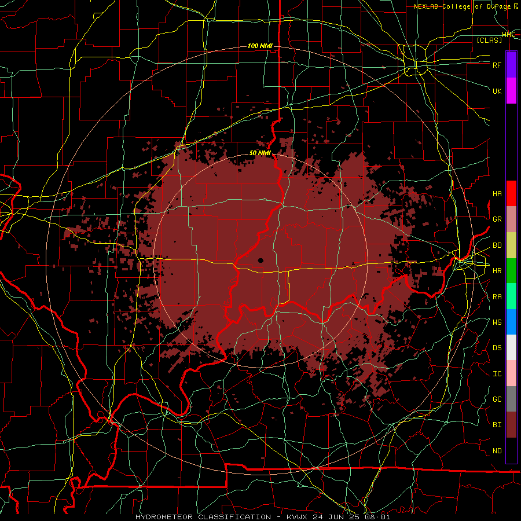Click the HA red legend swatch
This screenshot has width=521, height=521.
[511, 193]
